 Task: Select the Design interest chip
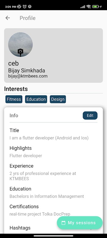click(x=58, y=99)
